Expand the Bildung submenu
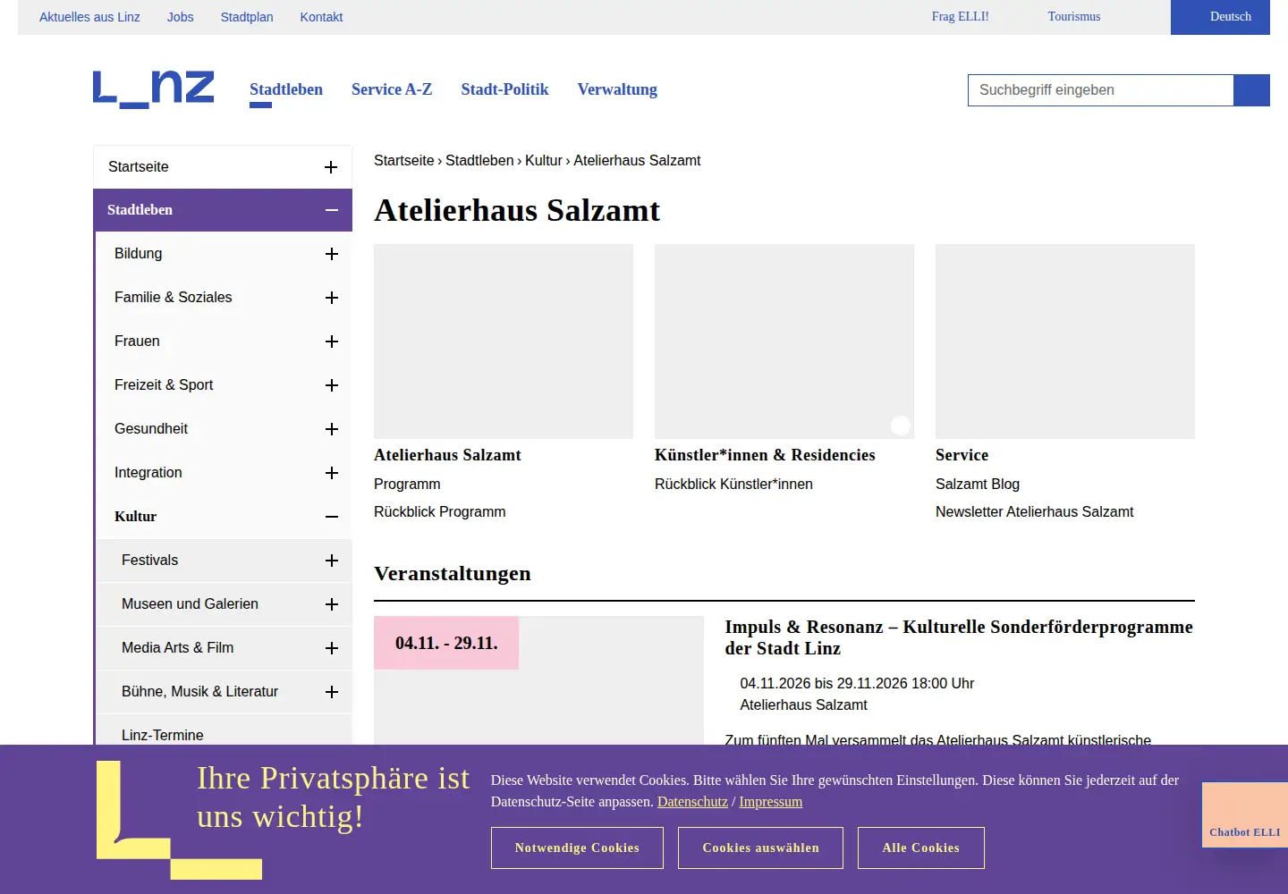Screen dimensions: 1288x894 pos(332,254)
